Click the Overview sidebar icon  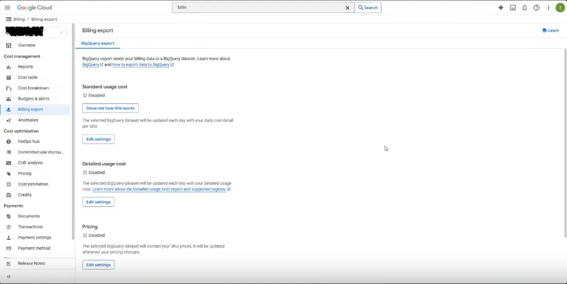(x=9, y=45)
